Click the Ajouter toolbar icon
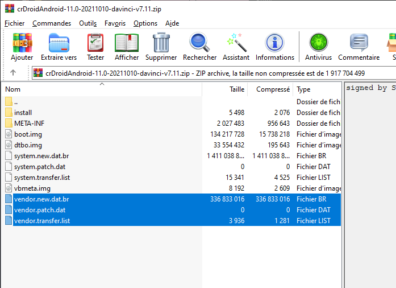The image size is (396, 288). pyautogui.click(x=22, y=43)
